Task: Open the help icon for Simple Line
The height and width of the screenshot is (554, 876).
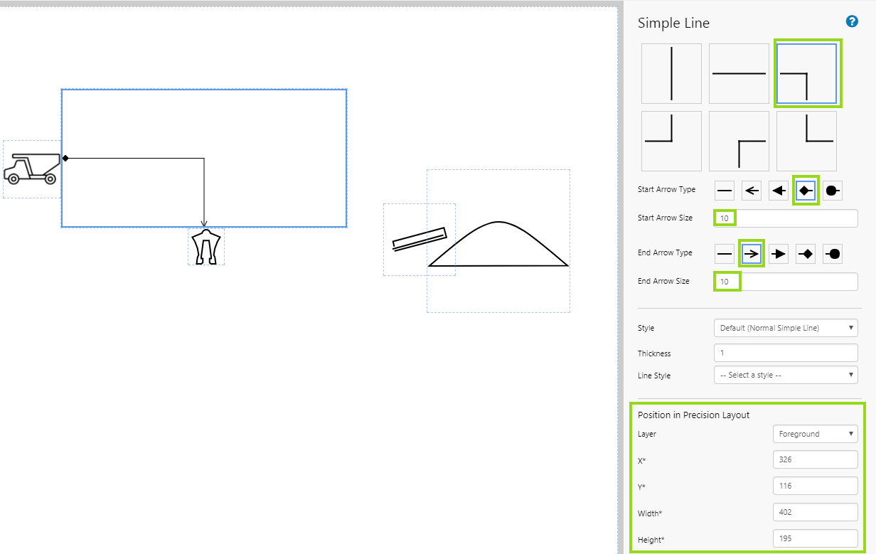Action: click(852, 22)
